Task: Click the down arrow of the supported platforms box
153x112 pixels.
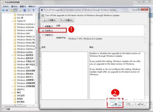Action: [x=145, y=42]
